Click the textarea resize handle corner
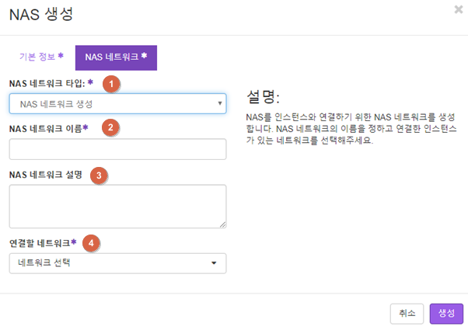 222,224
